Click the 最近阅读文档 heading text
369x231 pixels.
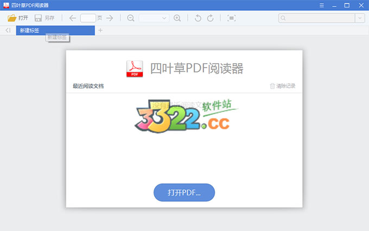click(88, 86)
